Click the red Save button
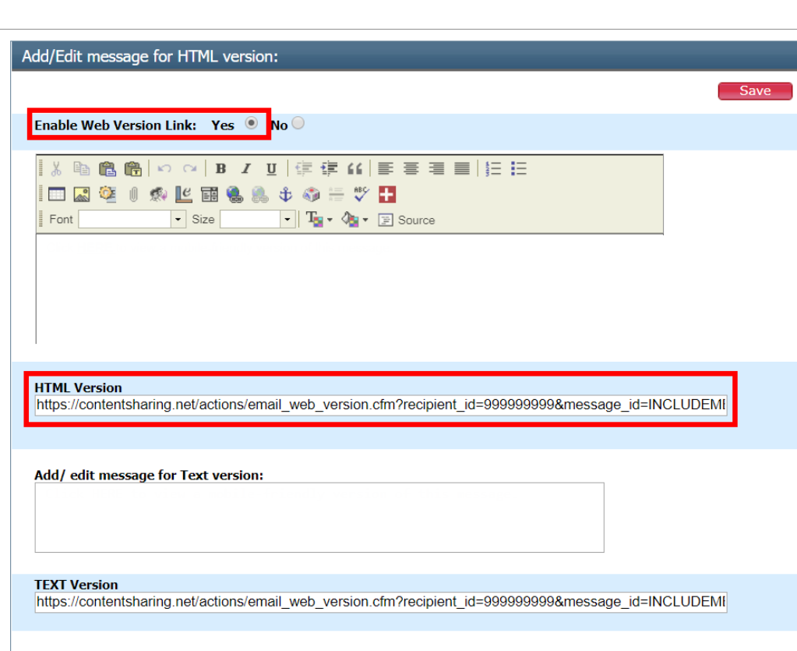 754,91
